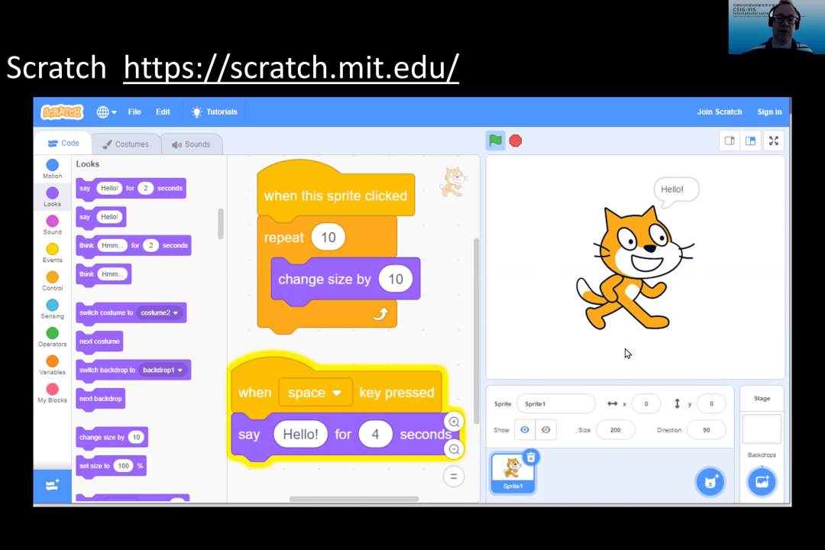Select the Control block category
The width and height of the screenshot is (825, 550).
[52, 281]
